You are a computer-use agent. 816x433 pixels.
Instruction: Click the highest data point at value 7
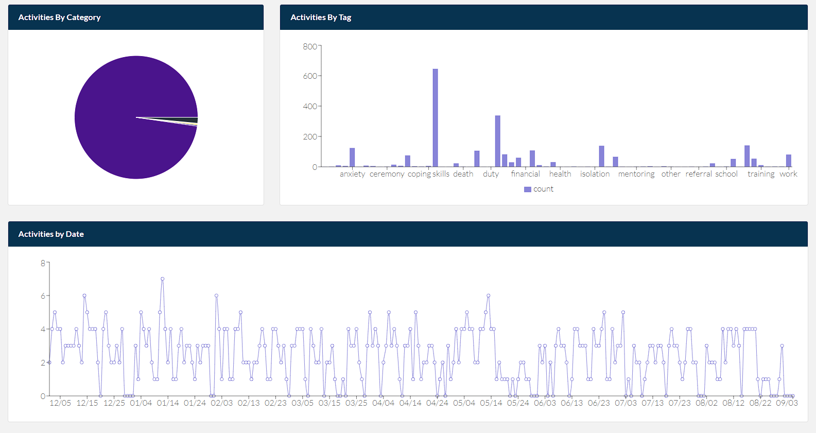(162, 279)
